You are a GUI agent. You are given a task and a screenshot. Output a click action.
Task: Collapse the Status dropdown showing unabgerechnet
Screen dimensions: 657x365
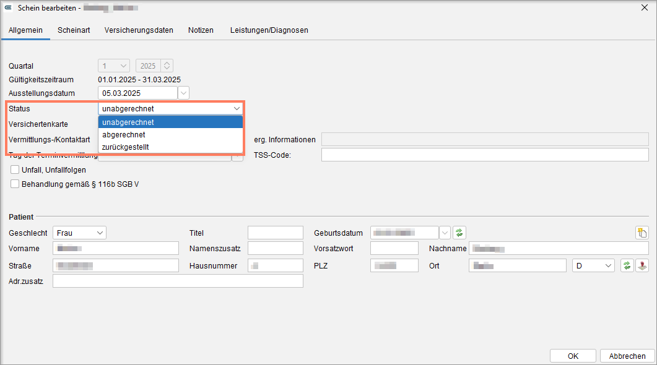237,109
